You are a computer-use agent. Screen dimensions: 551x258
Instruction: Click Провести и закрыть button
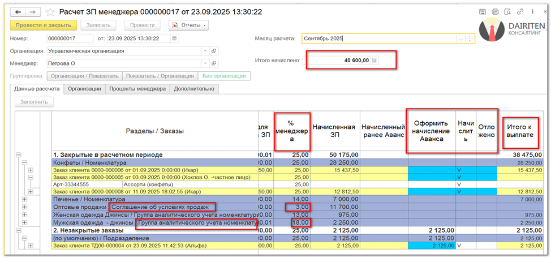tap(43, 25)
